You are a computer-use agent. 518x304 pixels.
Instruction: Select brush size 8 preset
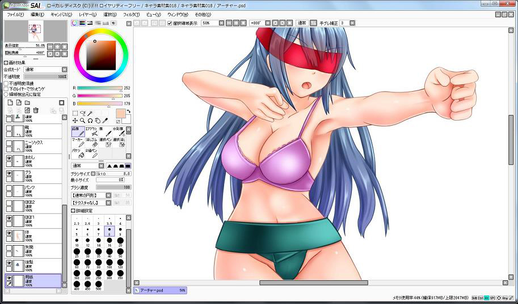pos(110,231)
